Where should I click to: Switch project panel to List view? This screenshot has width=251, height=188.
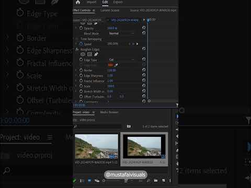click(82, 181)
